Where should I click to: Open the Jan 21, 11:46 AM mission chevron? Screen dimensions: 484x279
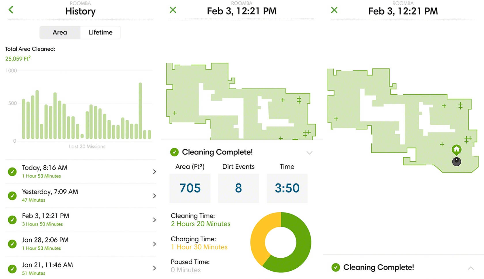[x=154, y=268]
